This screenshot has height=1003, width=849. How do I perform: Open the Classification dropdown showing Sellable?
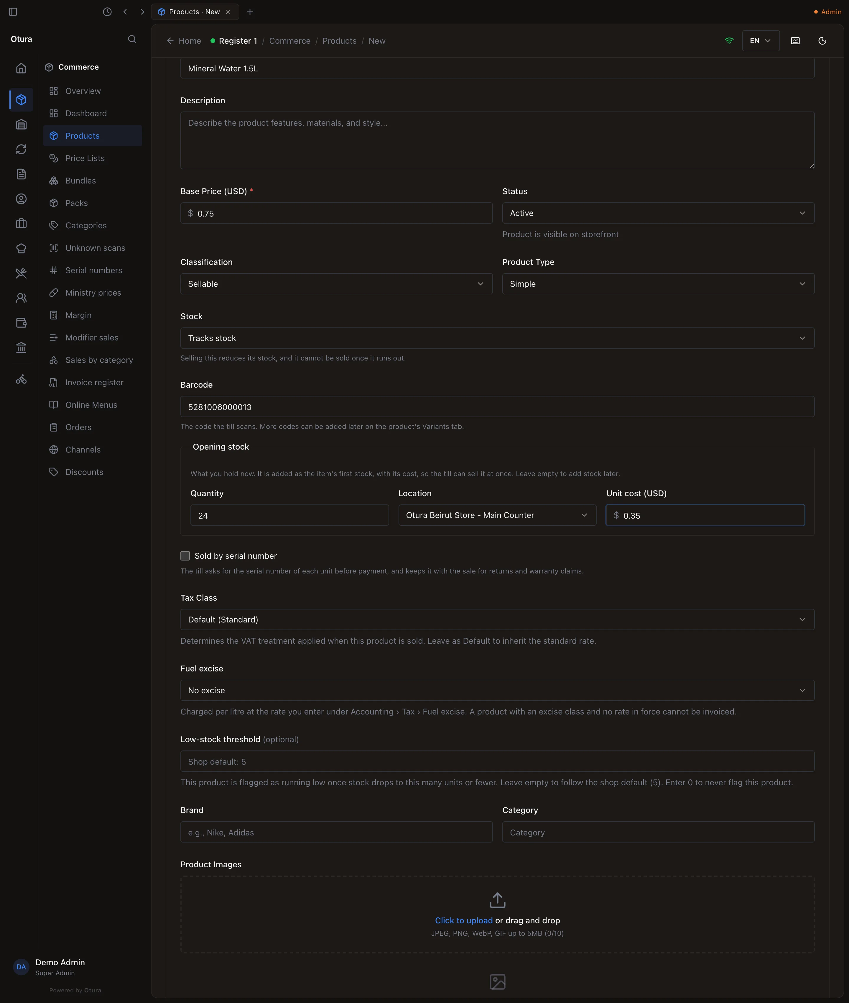pyautogui.click(x=336, y=283)
